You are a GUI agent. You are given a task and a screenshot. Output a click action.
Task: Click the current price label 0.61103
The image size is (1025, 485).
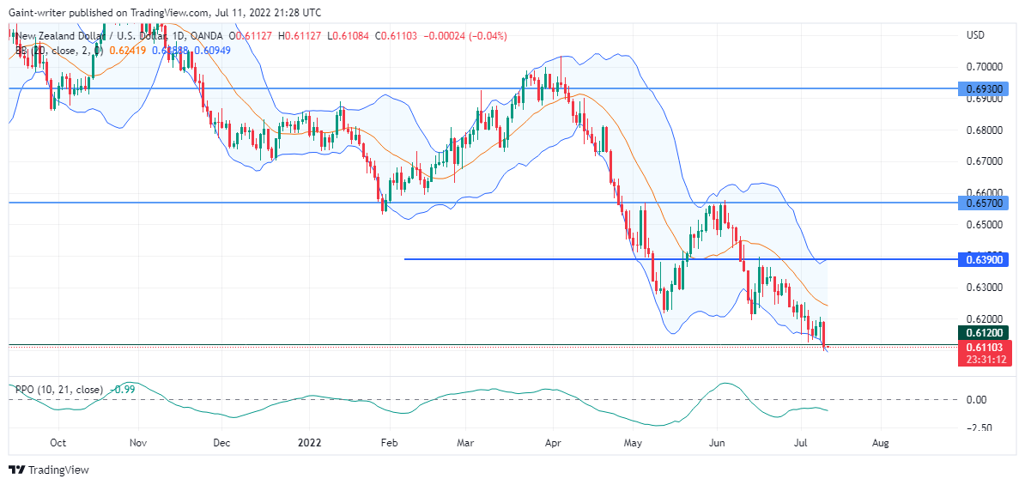coord(986,346)
